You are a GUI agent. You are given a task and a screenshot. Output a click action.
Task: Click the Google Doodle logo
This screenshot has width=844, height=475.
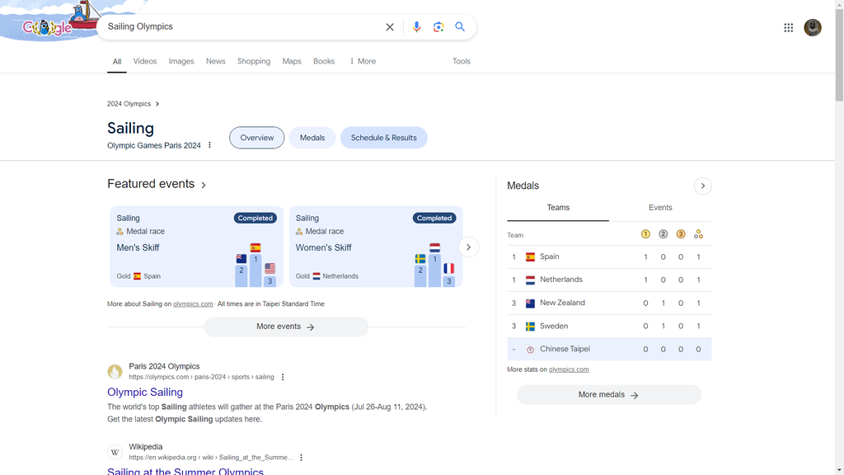coord(47,27)
